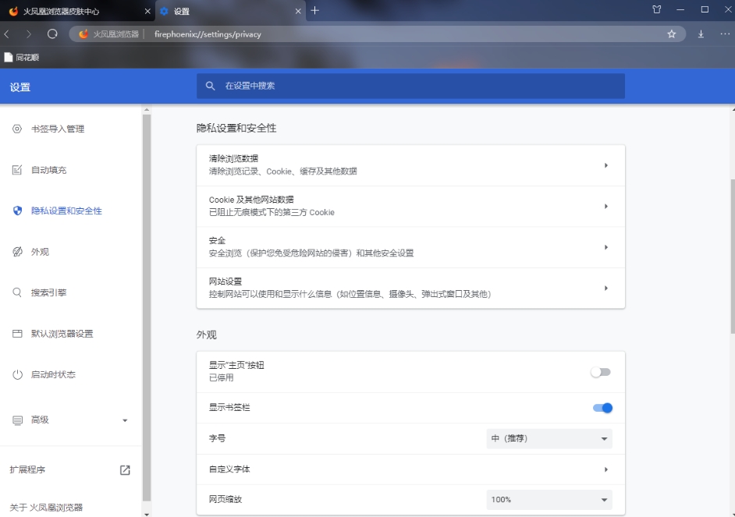Open the 网页缩放 100% dropdown
Screen dimensions: 735x517
point(549,500)
